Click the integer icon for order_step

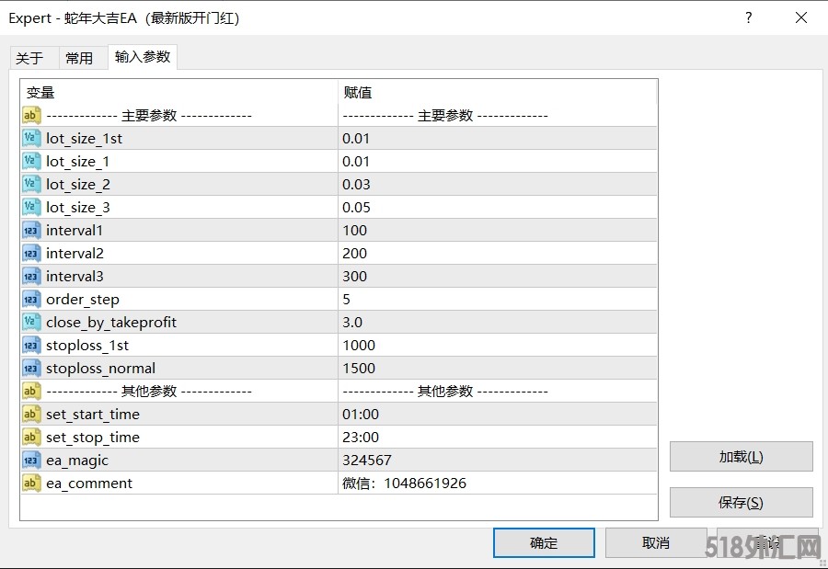[x=31, y=300]
